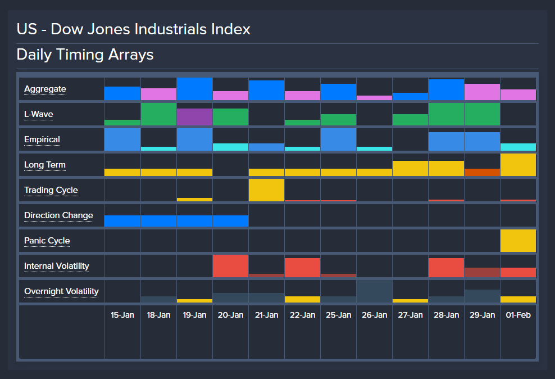The height and width of the screenshot is (379, 555).
Task: Select the 28-Jan date label
Action: pyautogui.click(x=447, y=315)
